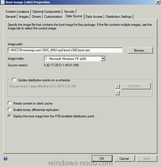Confirm with the OK button
Screen dimensions: 161x167
[x=102, y=158]
